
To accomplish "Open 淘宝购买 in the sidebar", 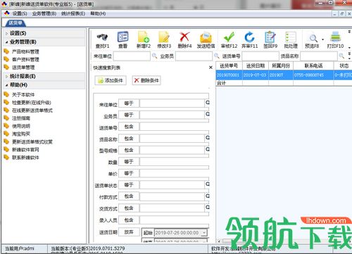I will (x=21, y=134).
